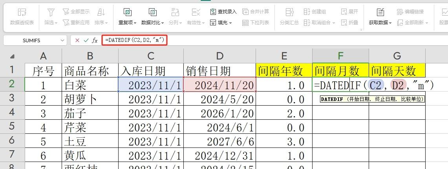Click the 2027/6/6 sales date cell
Screen dimensions: 448x169
point(219,141)
